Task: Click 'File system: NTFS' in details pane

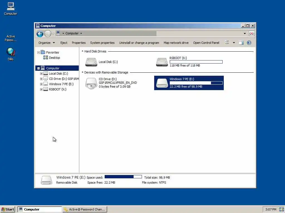Action: (154, 182)
